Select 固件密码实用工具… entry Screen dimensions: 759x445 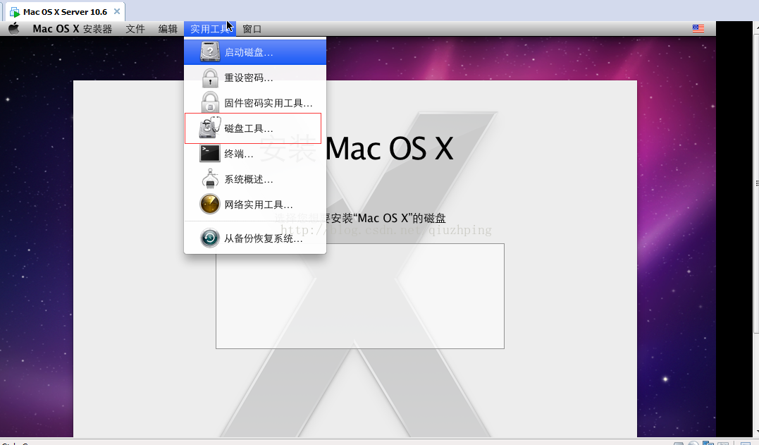(x=255, y=103)
